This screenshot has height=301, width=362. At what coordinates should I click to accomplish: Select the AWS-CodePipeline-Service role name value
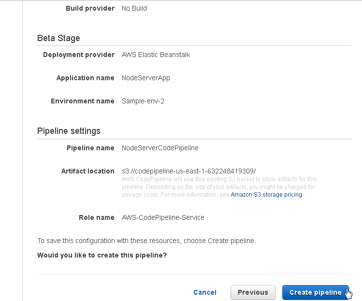point(163,217)
